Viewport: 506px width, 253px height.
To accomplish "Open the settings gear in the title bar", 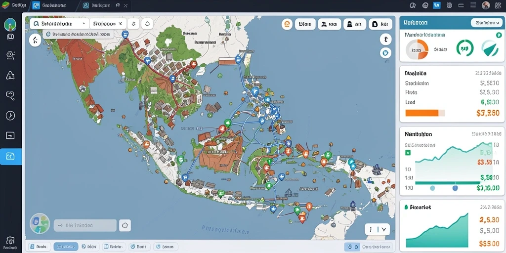I will tap(449, 5).
